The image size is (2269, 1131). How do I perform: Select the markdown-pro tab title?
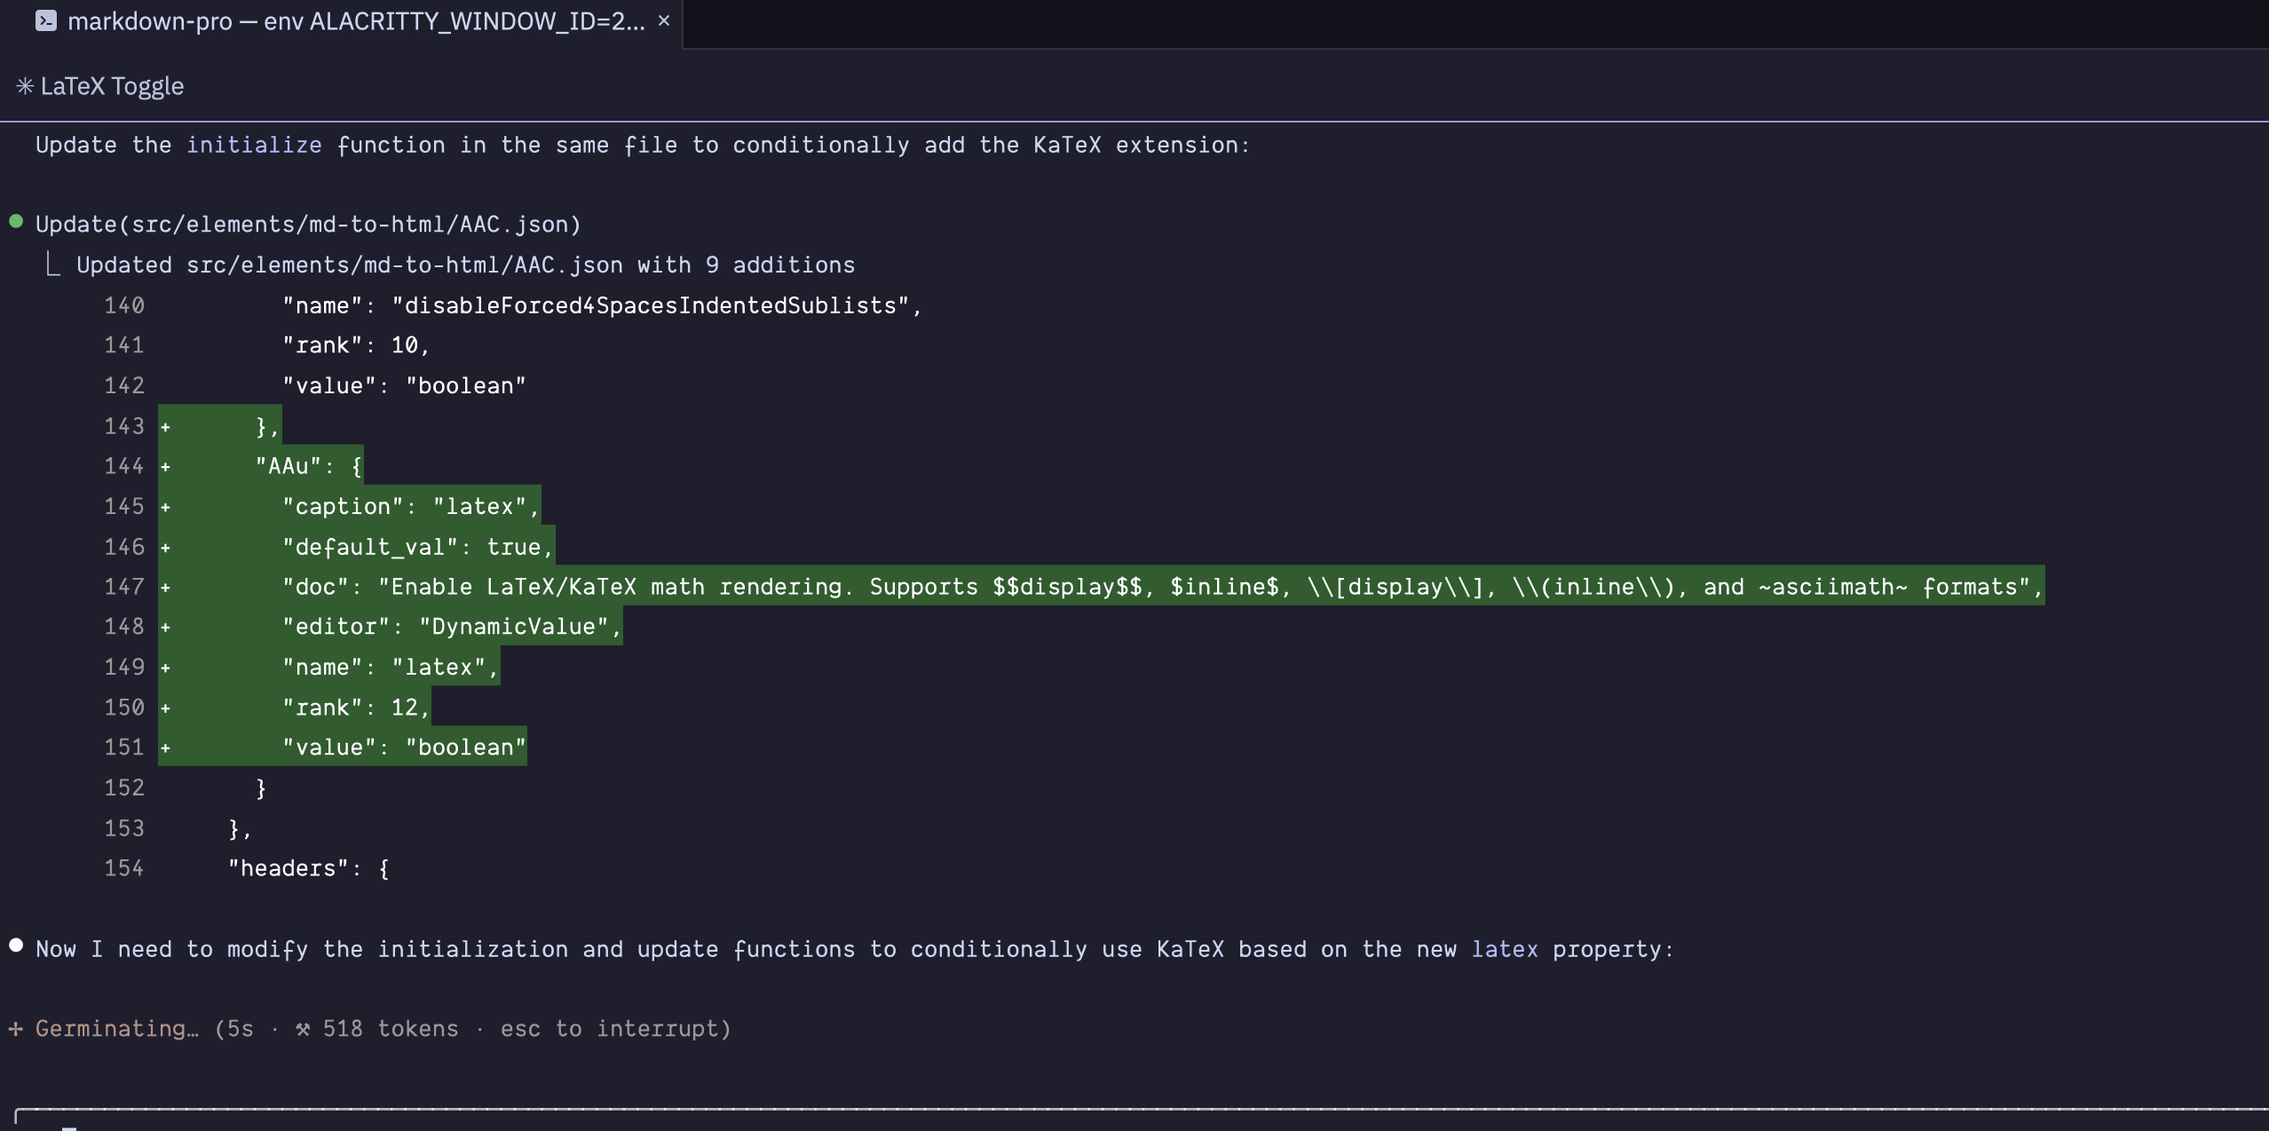355,20
